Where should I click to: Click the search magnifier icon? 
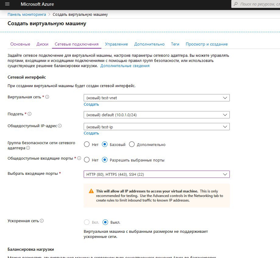(x=236, y=4)
